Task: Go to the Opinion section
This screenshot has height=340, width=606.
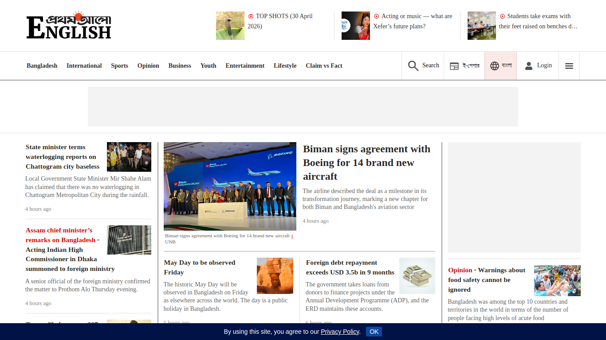Action: (148, 66)
